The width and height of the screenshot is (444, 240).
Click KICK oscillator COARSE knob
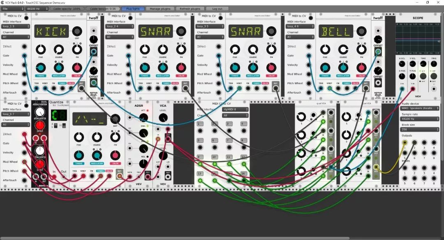tap(59, 50)
